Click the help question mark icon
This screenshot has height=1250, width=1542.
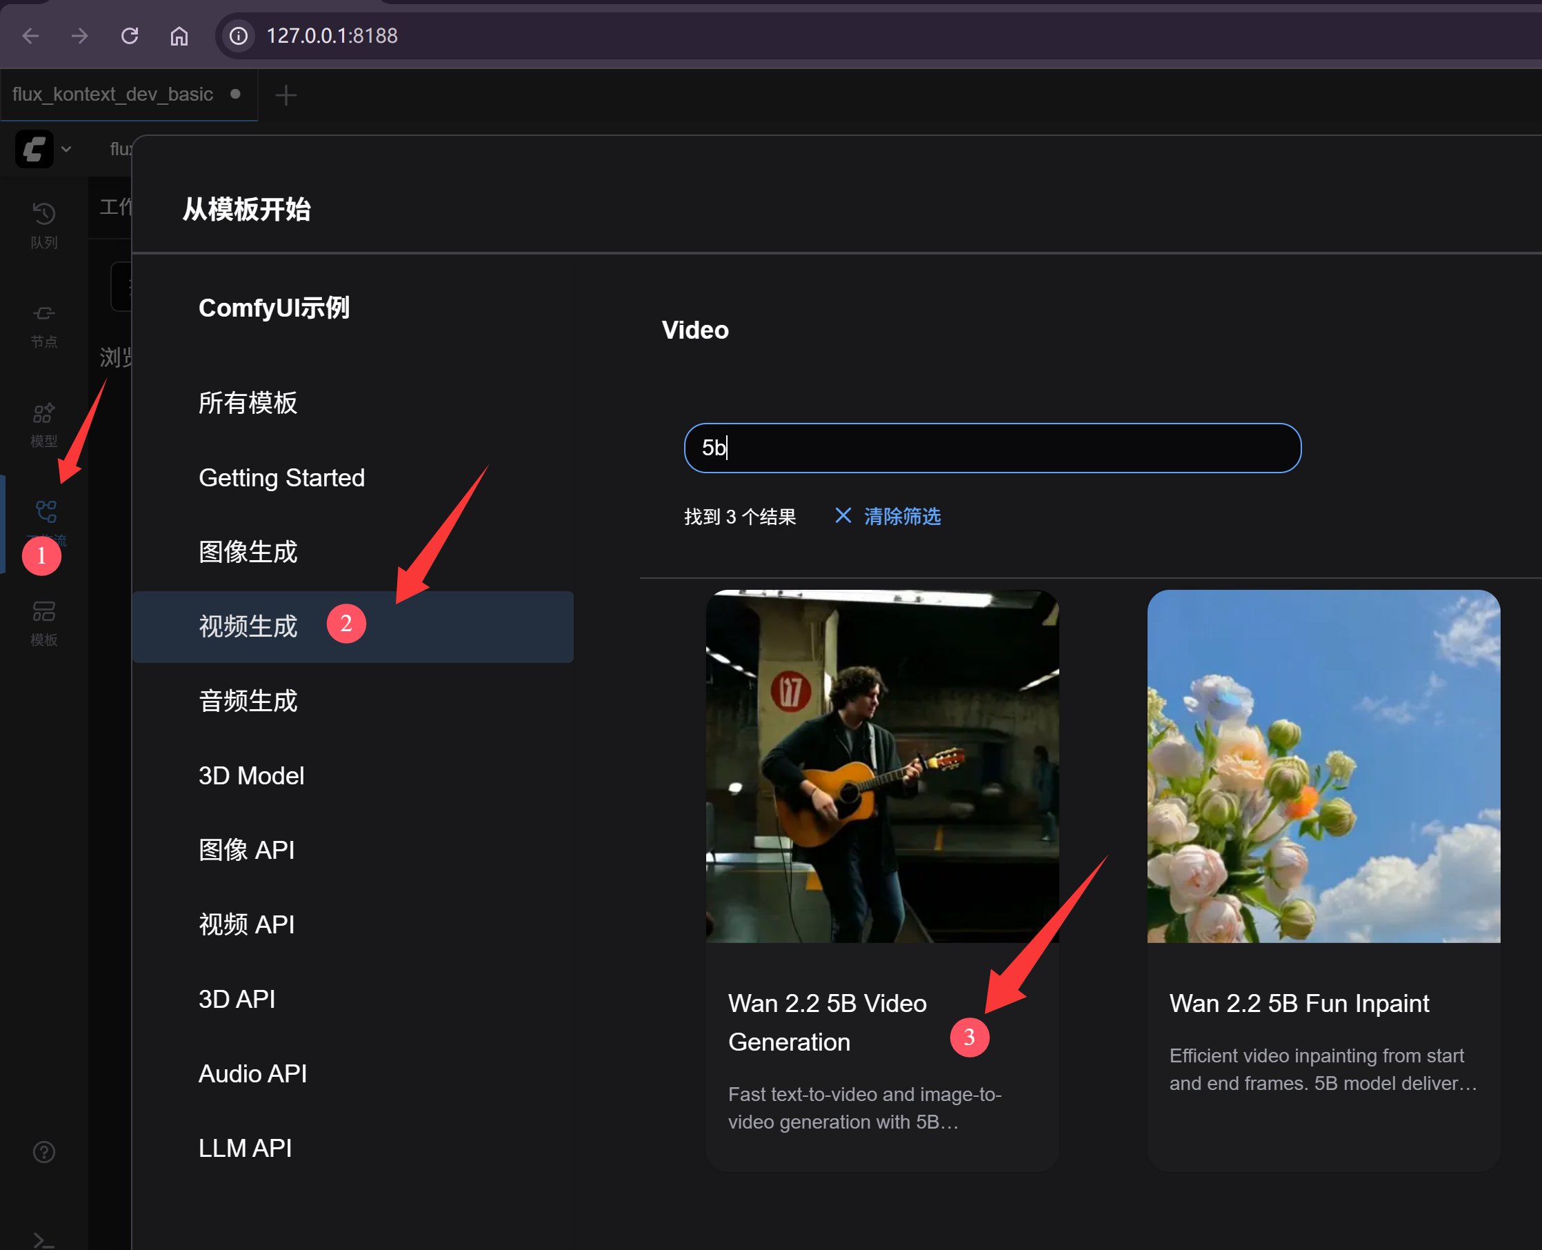[44, 1152]
